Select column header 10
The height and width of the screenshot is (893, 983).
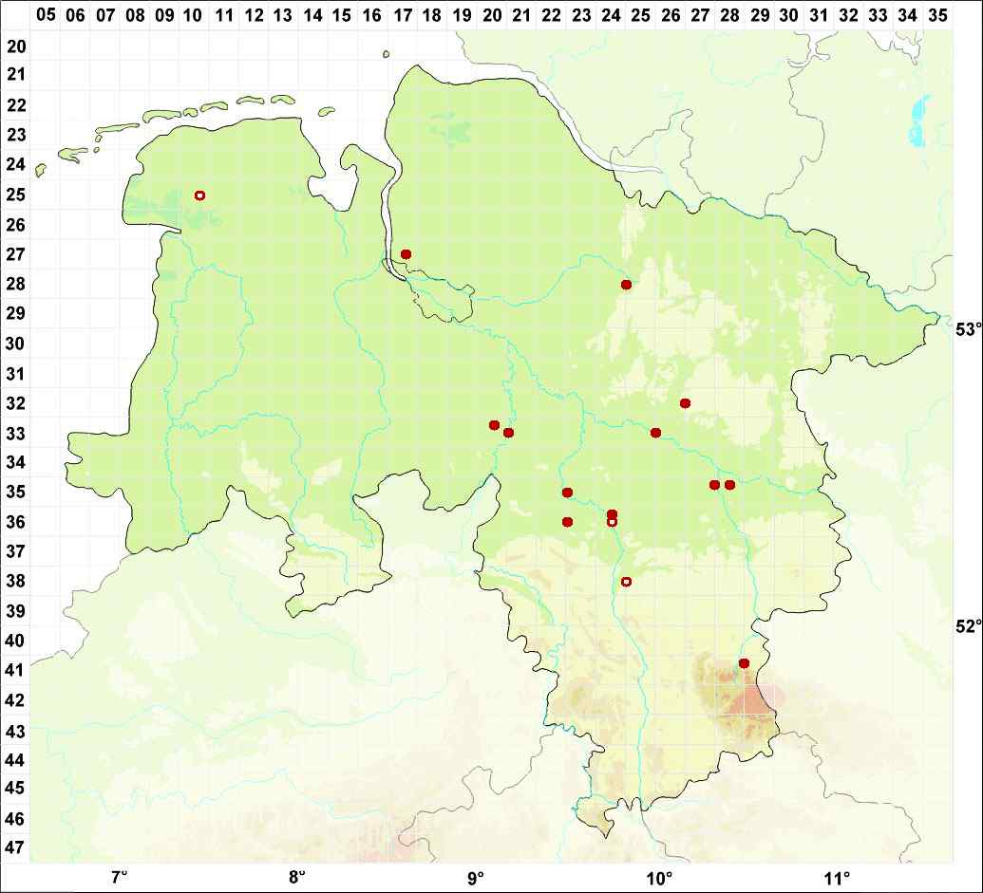[194, 15]
